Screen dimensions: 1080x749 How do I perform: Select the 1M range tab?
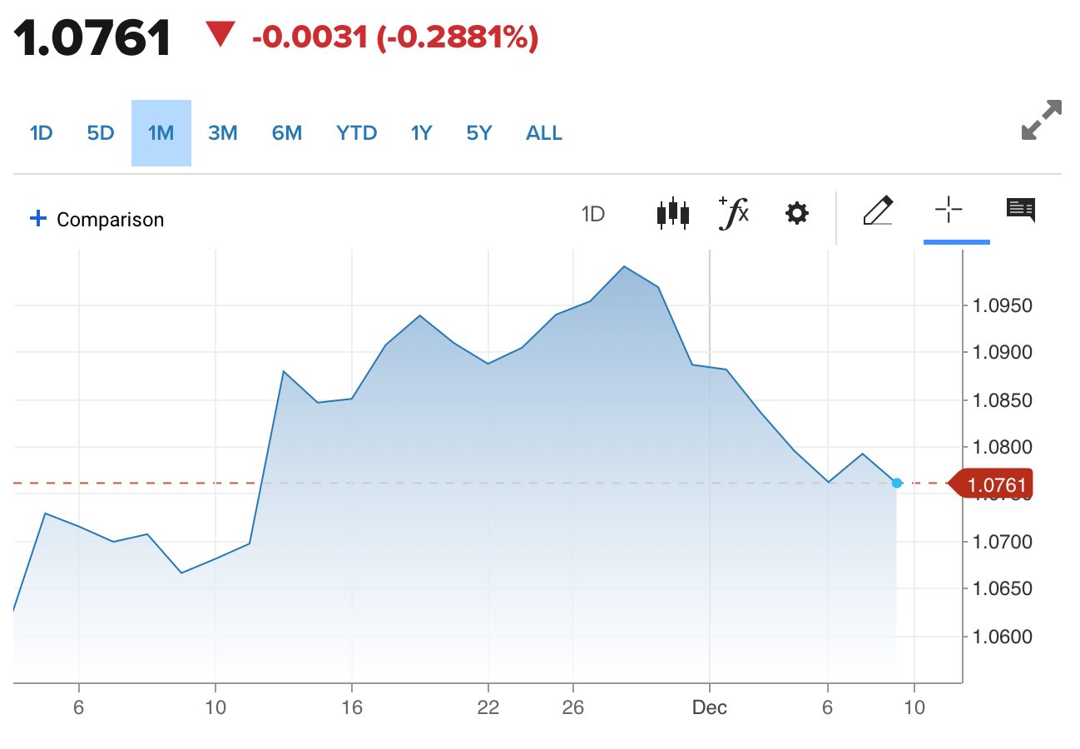point(161,133)
